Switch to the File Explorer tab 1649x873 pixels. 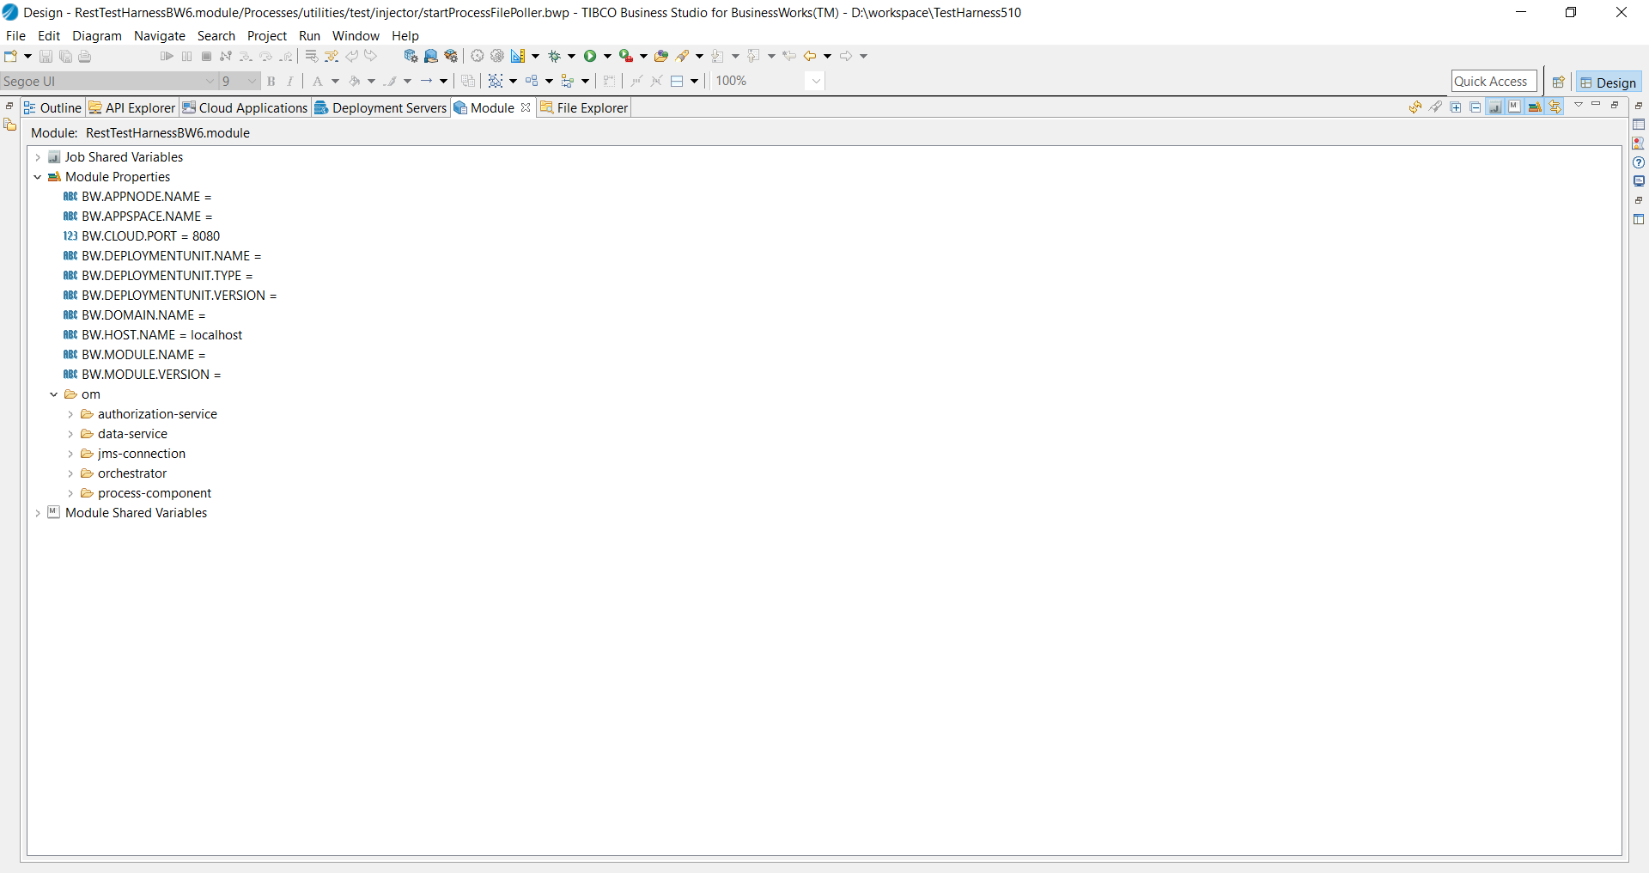[x=584, y=108]
